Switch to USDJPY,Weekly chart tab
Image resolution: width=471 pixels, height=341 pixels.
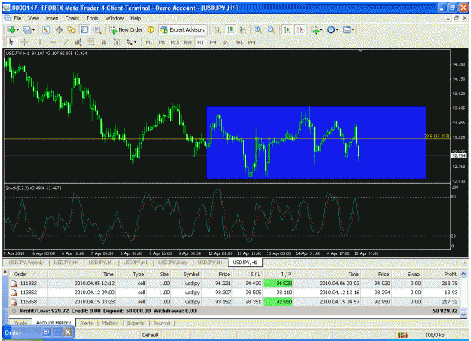26,263
